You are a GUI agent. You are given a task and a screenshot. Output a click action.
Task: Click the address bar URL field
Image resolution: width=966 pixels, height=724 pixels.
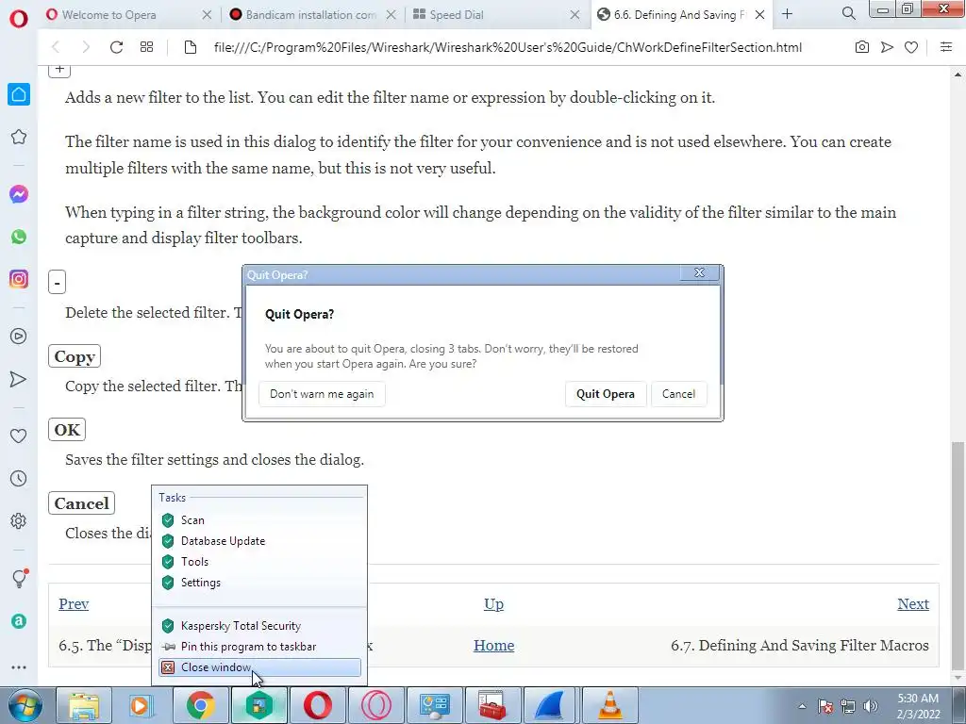508,47
